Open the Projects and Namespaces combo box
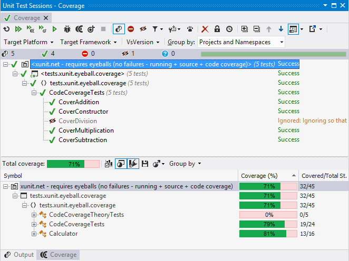Screen dimensions: 349x261 (x=241, y=42)
